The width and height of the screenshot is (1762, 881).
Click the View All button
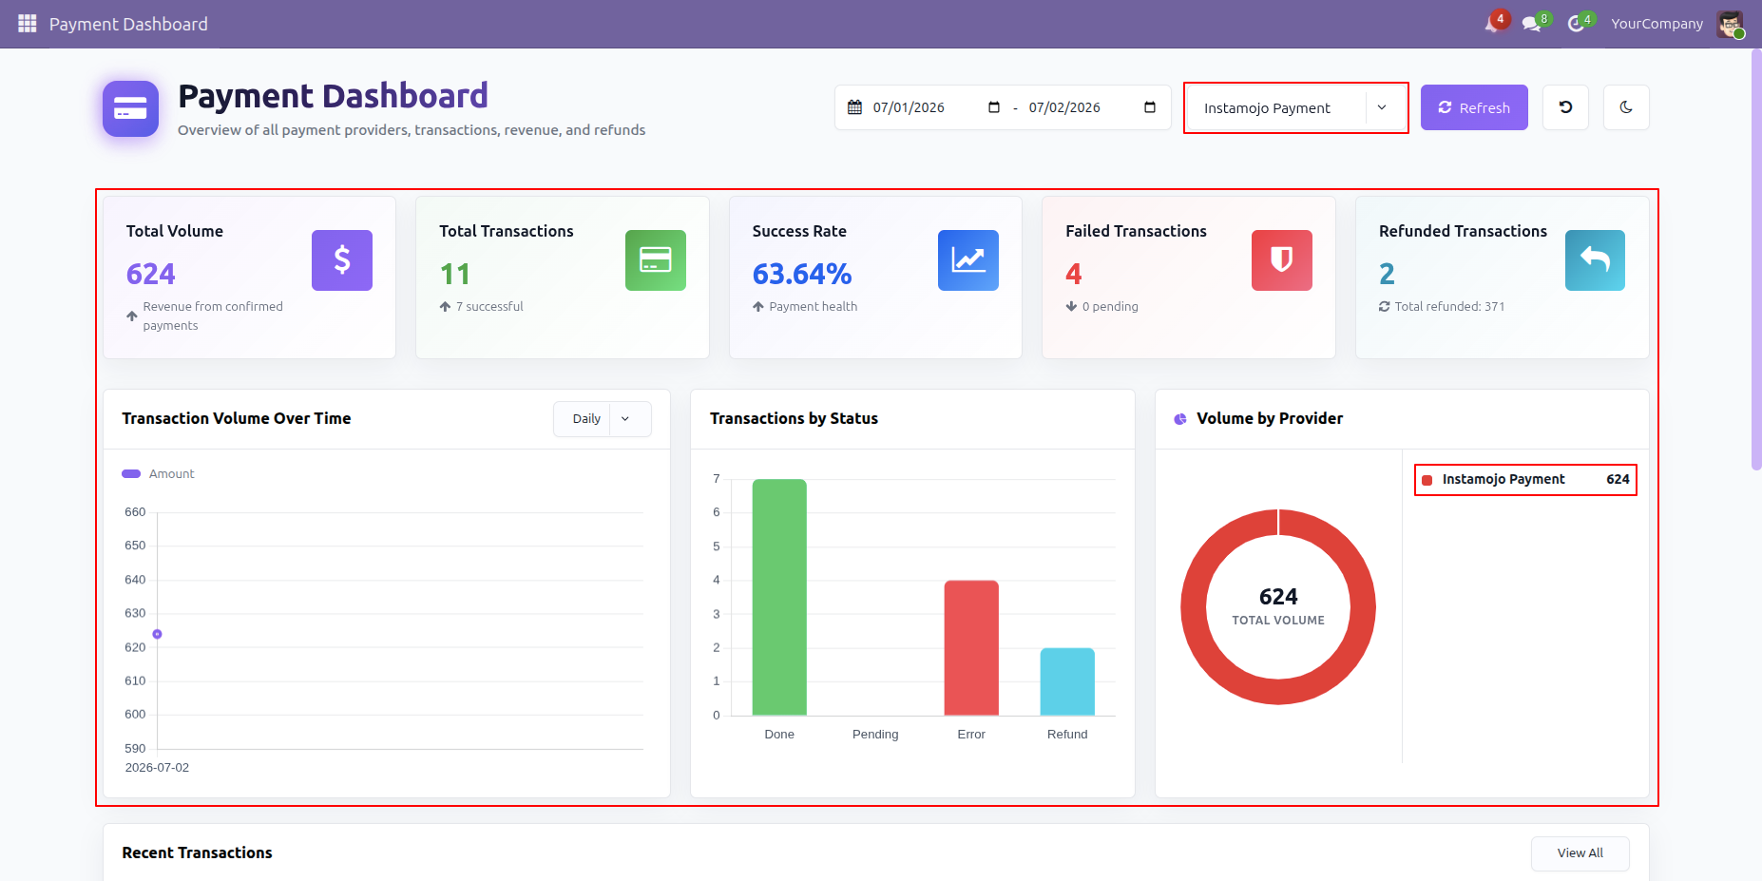pyautogui.click(x=1580, y=853)
